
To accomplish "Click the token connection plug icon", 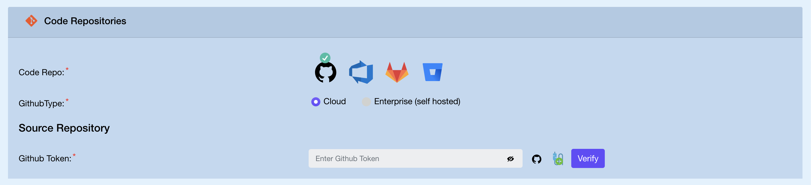I will (558, 159).
